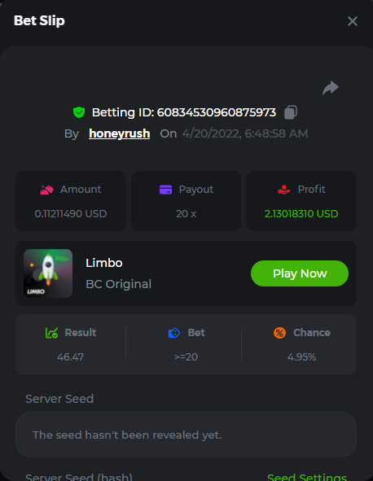Click the green Result chart icon
373x481 pixels.
click(51, 333)
